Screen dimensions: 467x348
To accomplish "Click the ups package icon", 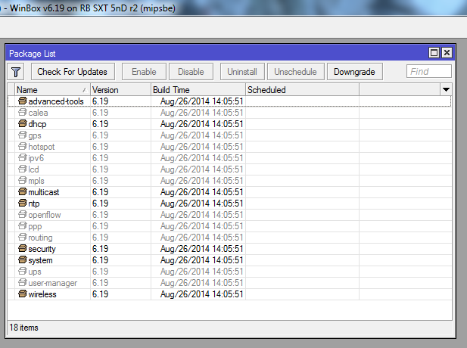I will [23, 271].
